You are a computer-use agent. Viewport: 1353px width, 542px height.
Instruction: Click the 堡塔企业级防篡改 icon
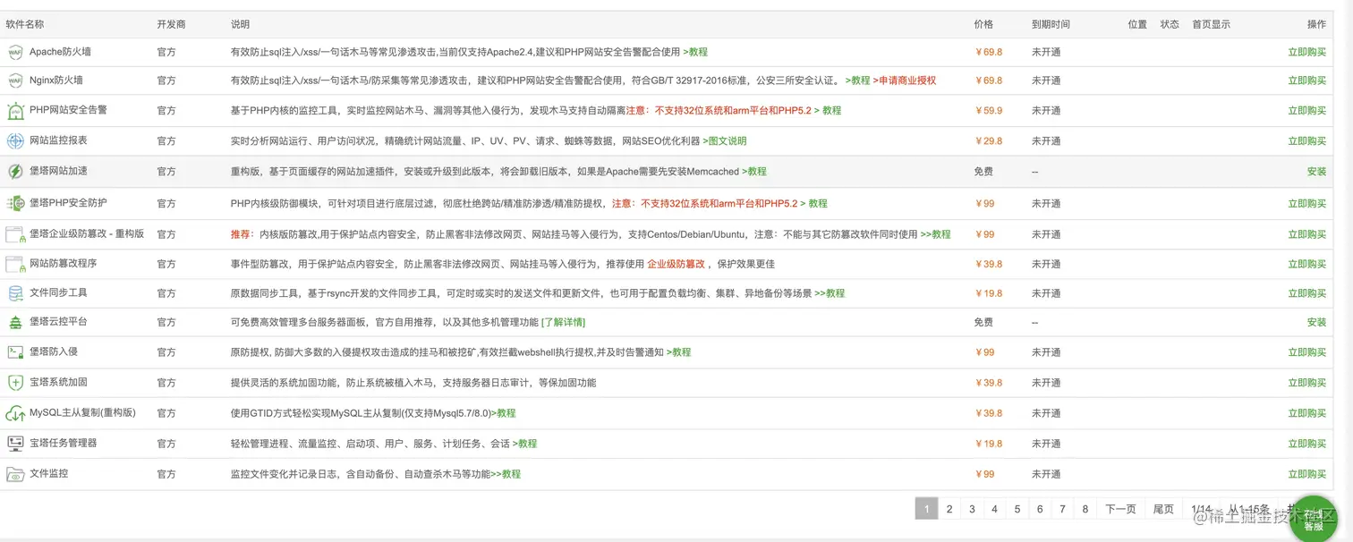click(15, 235)
